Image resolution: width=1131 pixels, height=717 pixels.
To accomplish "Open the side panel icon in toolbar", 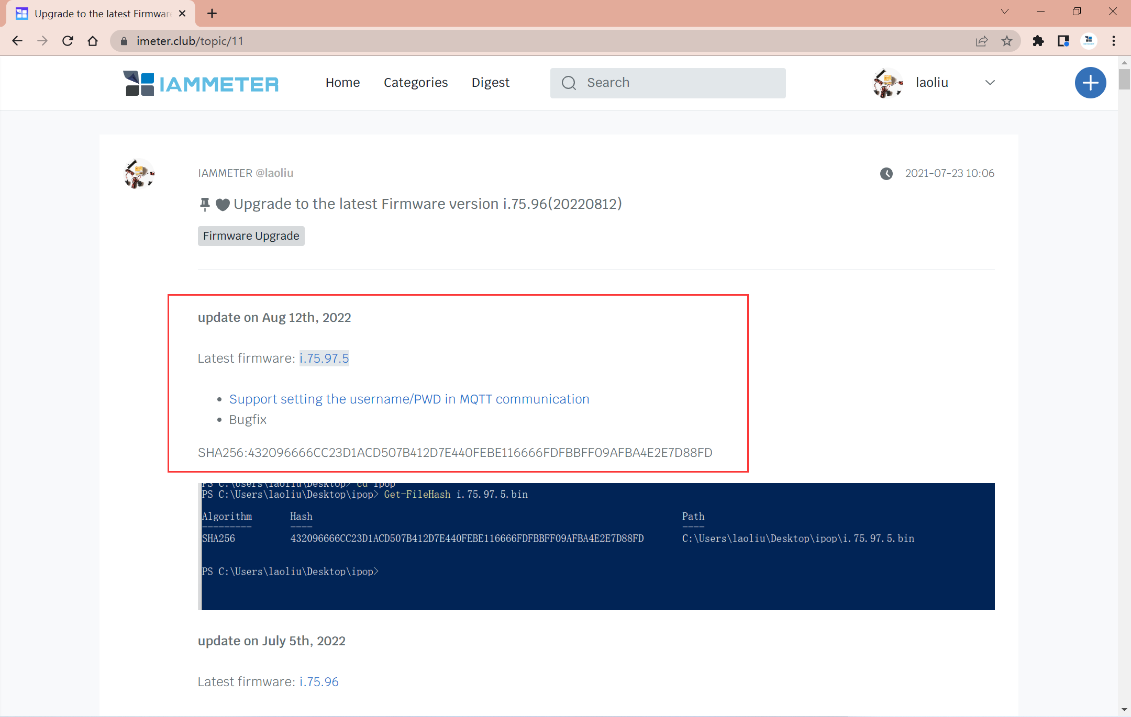I will tap(1063, 41).
